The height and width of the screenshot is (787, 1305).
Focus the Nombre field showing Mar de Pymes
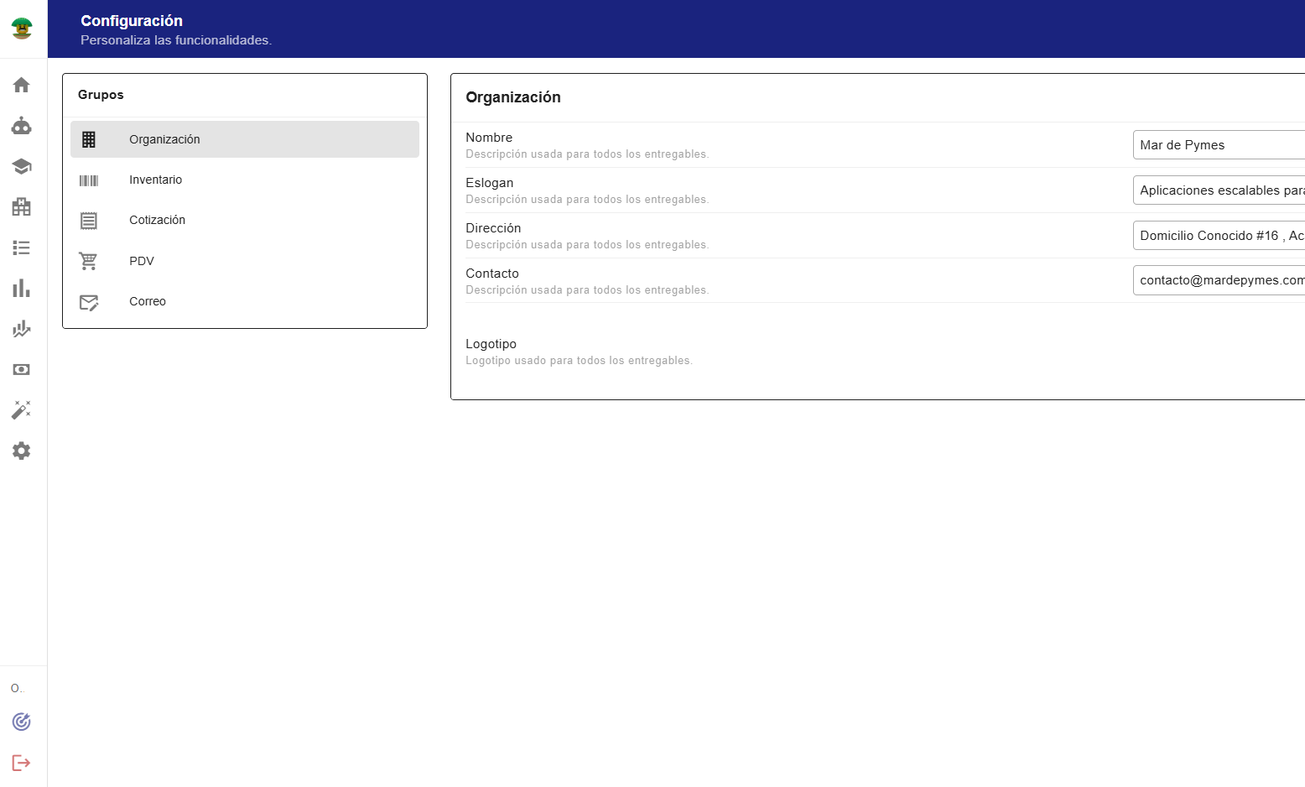1219,145
